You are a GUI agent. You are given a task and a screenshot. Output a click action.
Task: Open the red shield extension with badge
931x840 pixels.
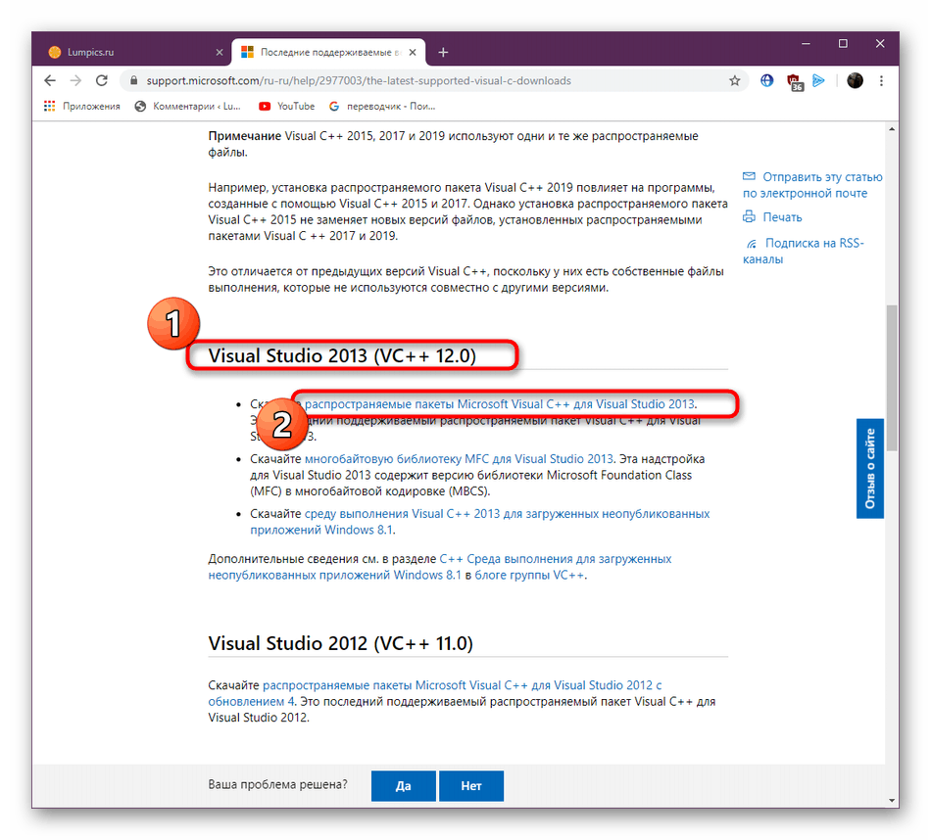click(794, 82)
